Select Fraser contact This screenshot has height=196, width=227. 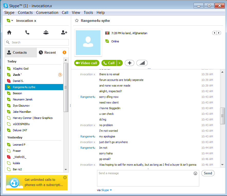click(34, 151)
